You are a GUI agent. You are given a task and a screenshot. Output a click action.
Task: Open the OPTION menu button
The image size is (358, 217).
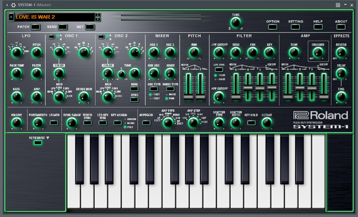pos(273,27)
